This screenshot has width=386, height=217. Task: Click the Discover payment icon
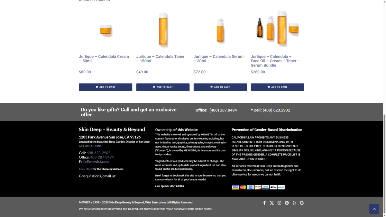[258, 187]
